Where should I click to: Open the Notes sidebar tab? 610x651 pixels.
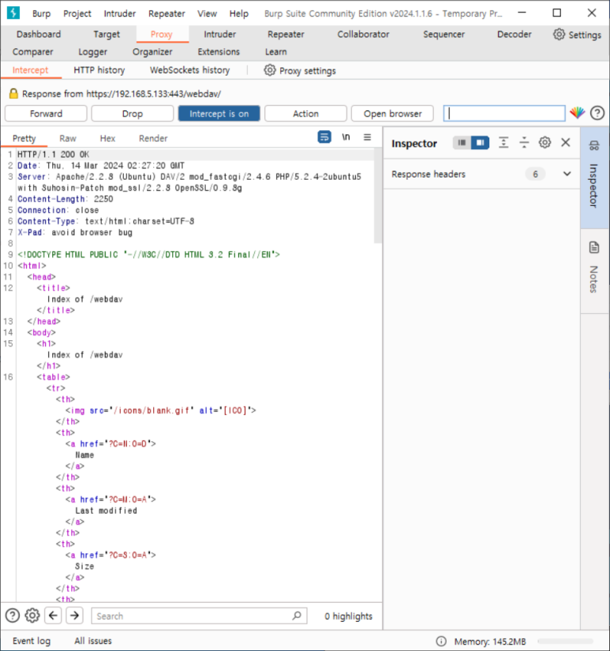point(595,271)
